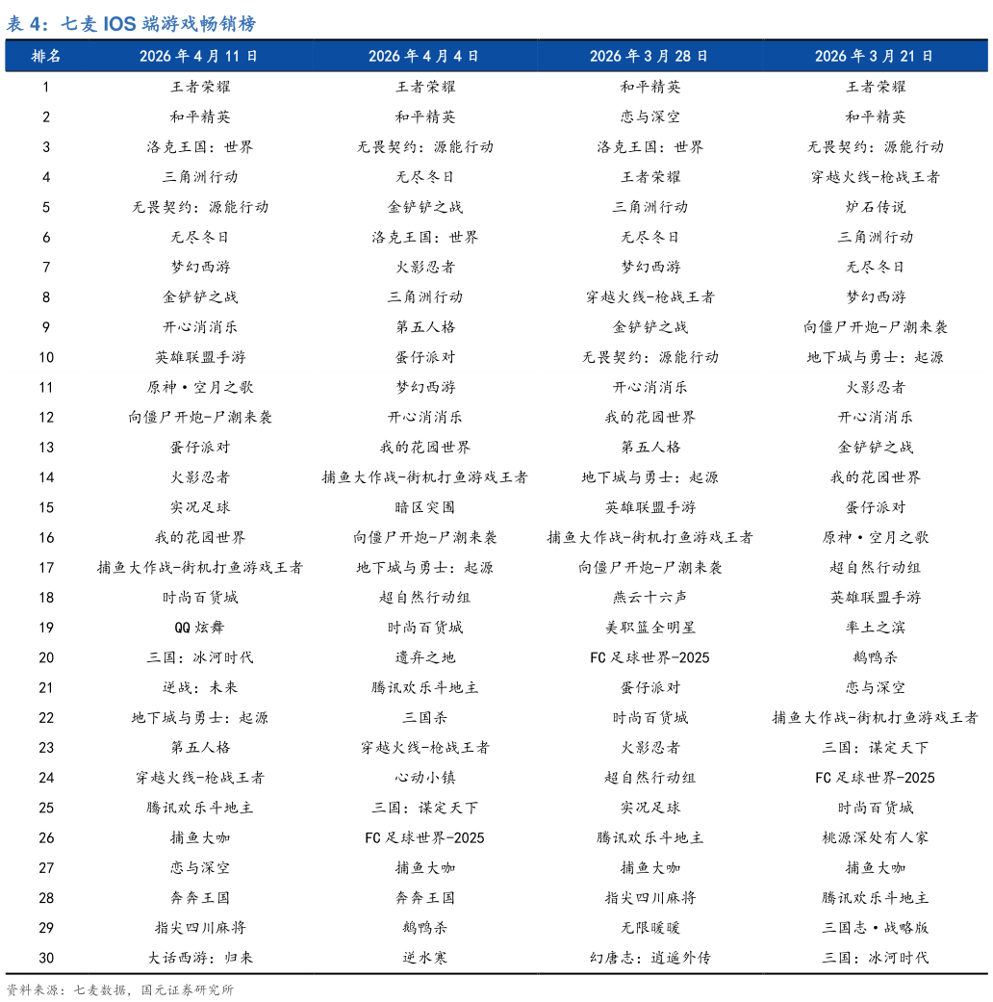This screenshot has width=993, height=1002.
Task: Select 幻唐志：逍遥外传 in rank 30
Action: (x=649, y=958)
